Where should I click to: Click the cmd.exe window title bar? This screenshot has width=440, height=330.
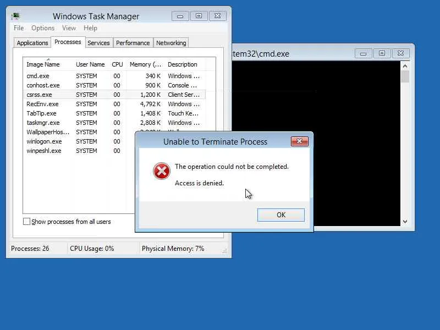pyautogui.click(x=292, y=53)
